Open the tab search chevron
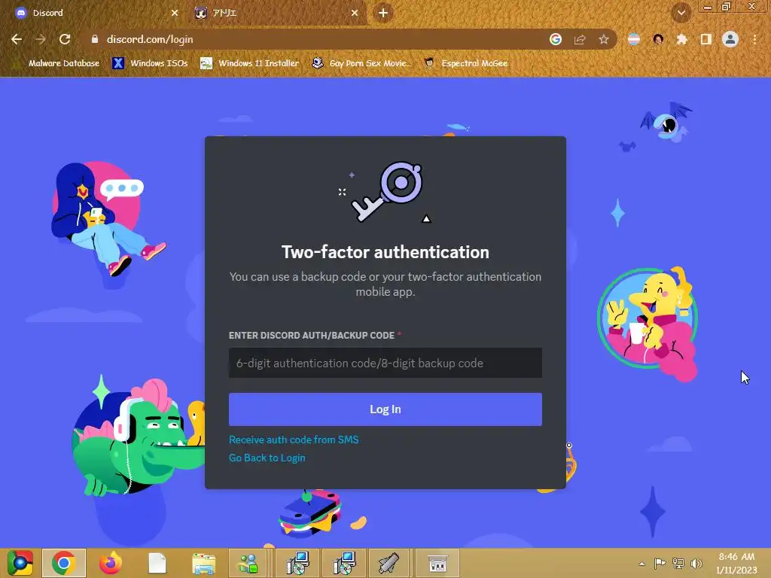The height and width of the screenshot is (578, 771). click(x=681, y=13)
